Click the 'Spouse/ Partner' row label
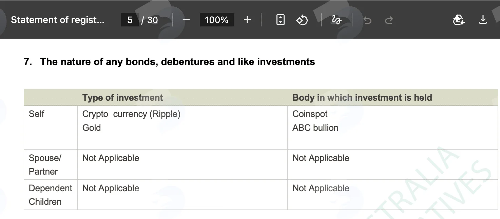Image resolution: width=500 pixels, height=219 pixels. point(45,165)
